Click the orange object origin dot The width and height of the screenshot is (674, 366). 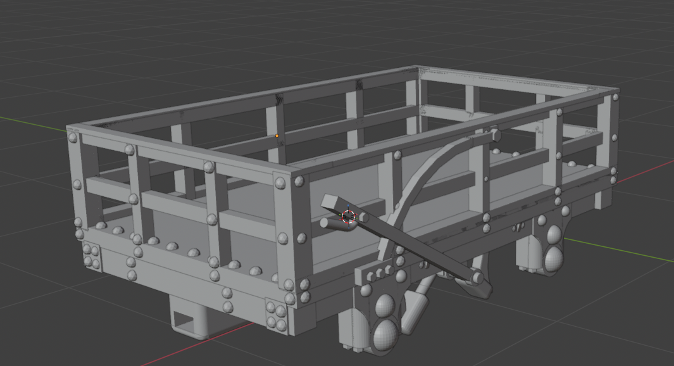(x=277, y=136)
